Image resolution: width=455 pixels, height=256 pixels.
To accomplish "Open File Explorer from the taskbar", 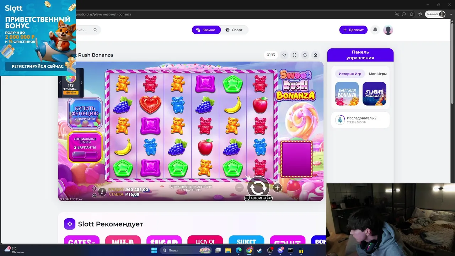I will click(228, 250).
